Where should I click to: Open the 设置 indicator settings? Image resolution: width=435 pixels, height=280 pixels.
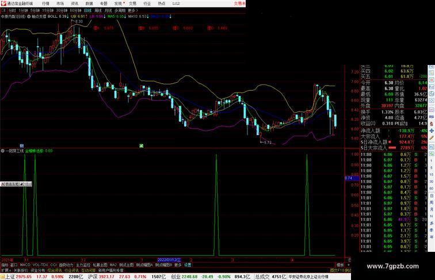[x=188, y=265]
